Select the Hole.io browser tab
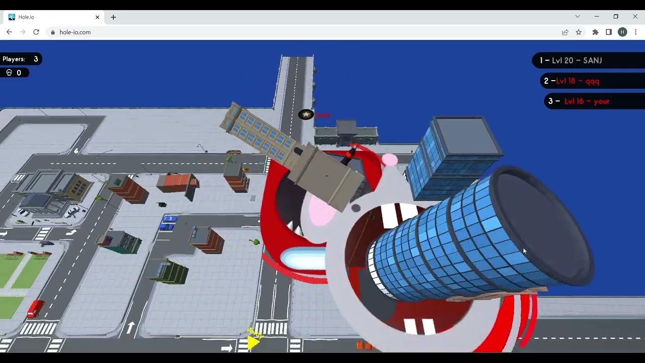Screen dimensions: 645x363 pyautogui.click(x=54, y=17)
